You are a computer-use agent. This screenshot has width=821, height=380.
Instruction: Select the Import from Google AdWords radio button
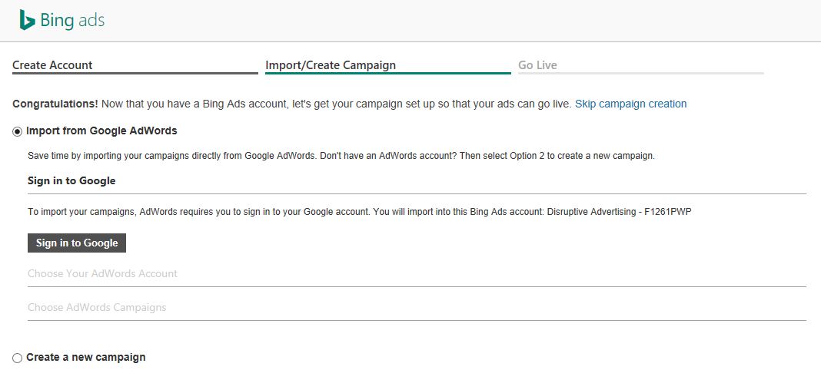(x=17, y=132)
